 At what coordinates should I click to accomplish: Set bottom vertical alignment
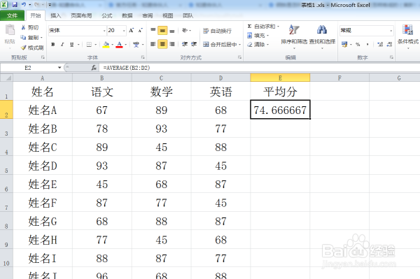[172, 31]
